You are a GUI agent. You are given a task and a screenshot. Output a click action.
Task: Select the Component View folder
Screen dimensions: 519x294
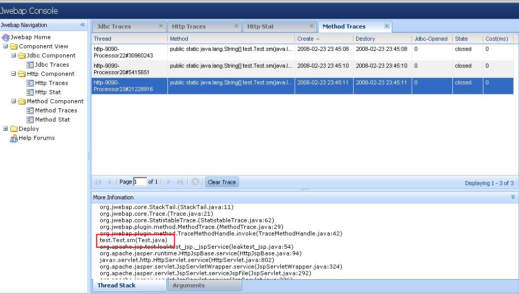[x=43, y=46]
